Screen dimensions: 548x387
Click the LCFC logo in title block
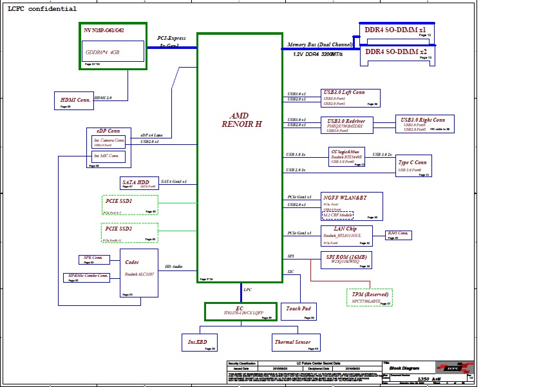point(455,368)
